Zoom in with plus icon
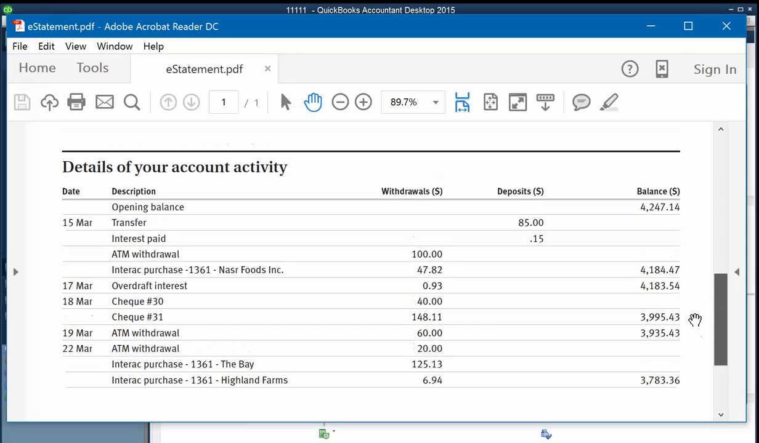The width and height of the screenshot is (759, 443). (363, 102)
